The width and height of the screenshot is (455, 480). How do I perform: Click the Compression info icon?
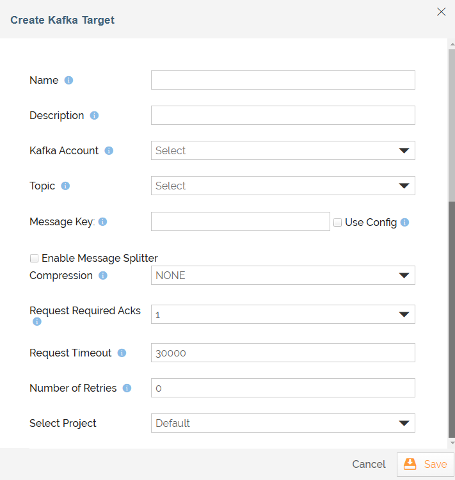(x=103, y=275)
